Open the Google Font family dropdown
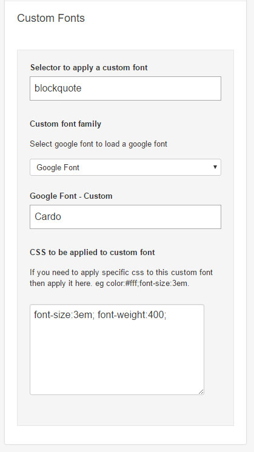 point(125,167)
